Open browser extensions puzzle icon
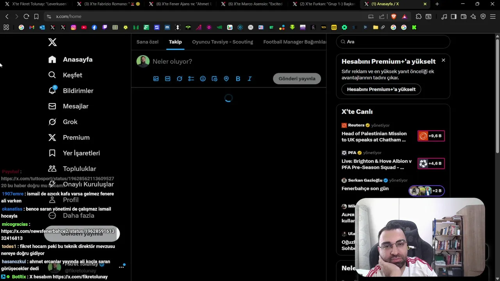The height and width of the screenshot is (281, 500). pyautogui.click(x=419, y=16)
